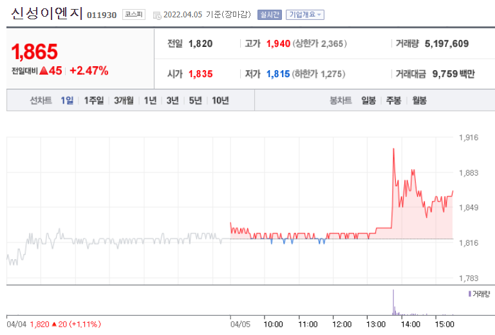The image size is (495, 335).
Task: Show the 5년 line chart
Action: [x=195, y=100]
